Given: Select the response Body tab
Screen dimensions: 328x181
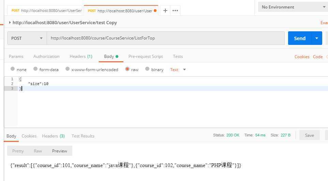Looking at the screenshot, I should tap(11, 136).
